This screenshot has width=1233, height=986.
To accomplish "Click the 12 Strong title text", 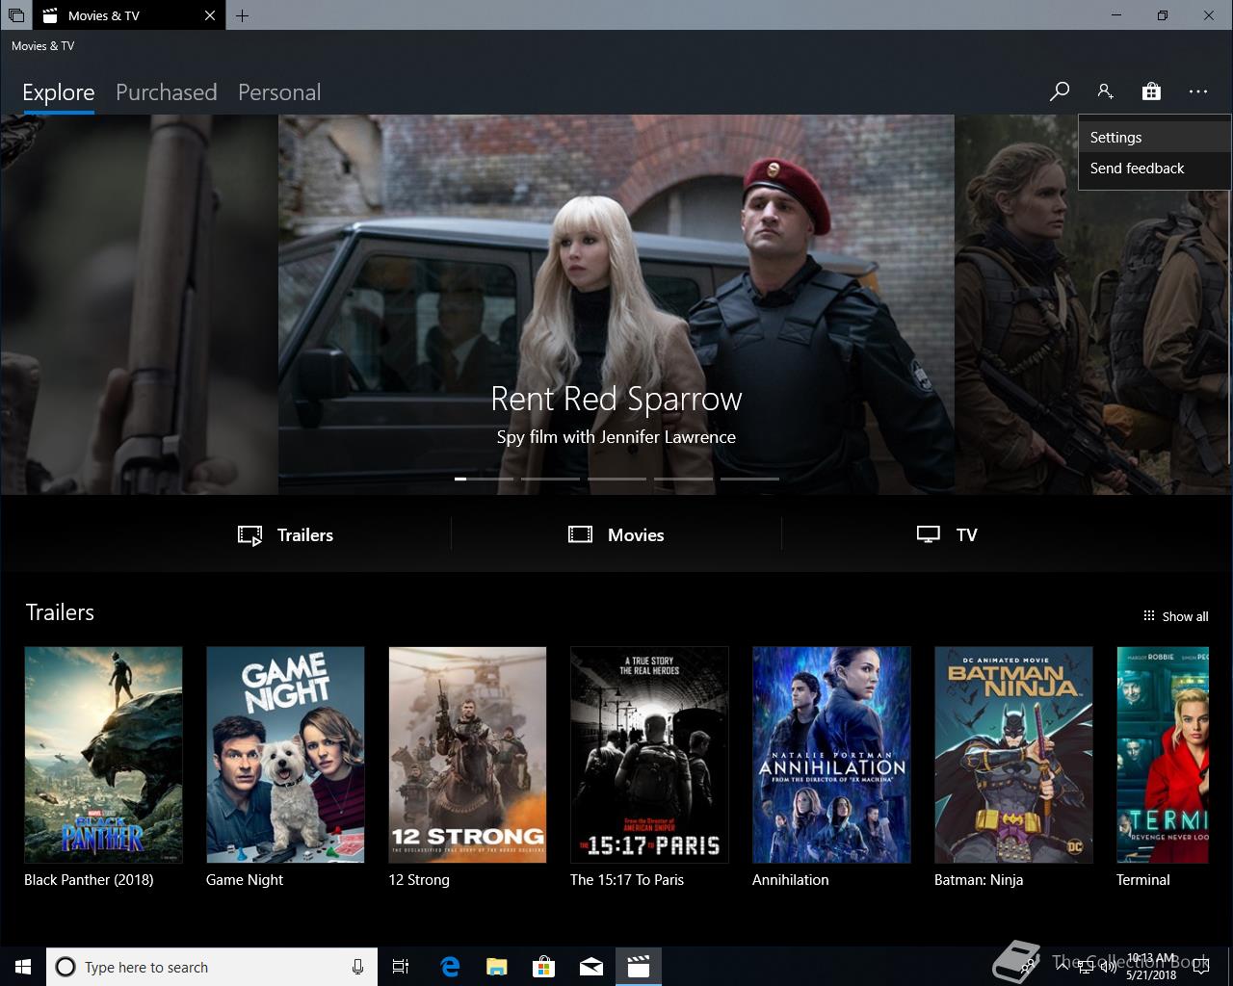I will click(419, 880).
